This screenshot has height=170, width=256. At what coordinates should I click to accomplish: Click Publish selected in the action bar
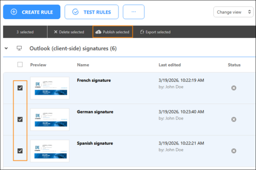[x=113, y=32]
